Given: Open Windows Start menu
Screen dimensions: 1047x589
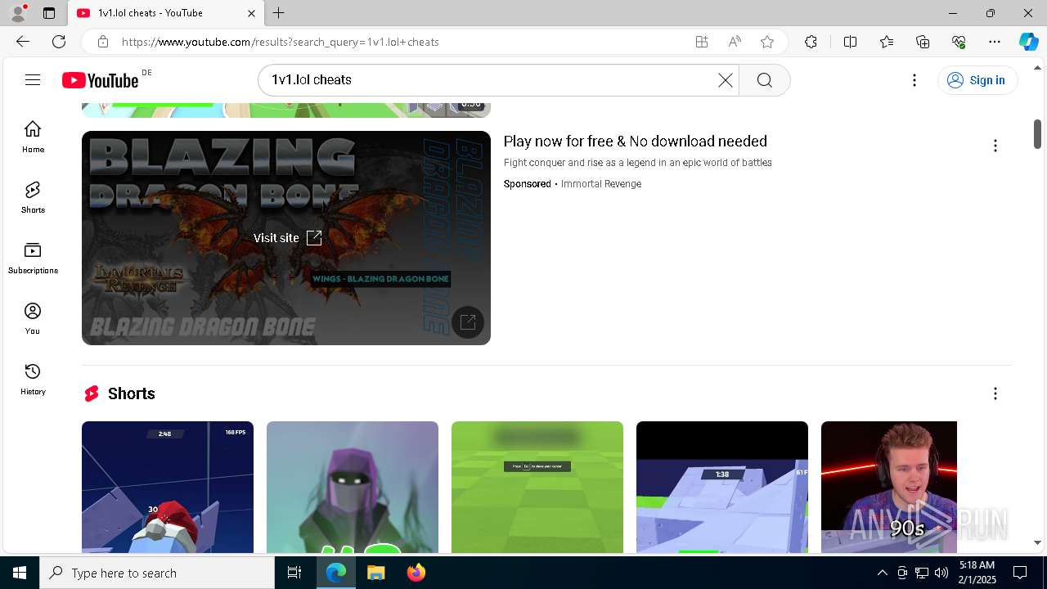Looking at the screenshot, I should point(20,573).
